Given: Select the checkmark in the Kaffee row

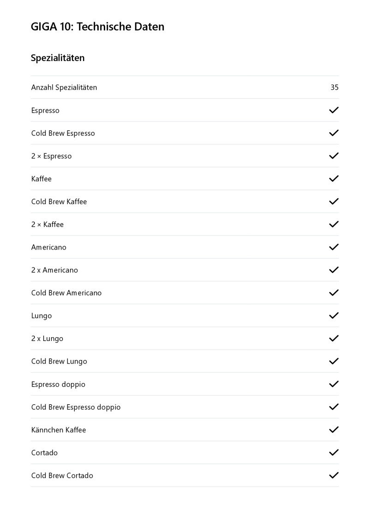Looking at the screenshot, I should click(x=333, y=178).
